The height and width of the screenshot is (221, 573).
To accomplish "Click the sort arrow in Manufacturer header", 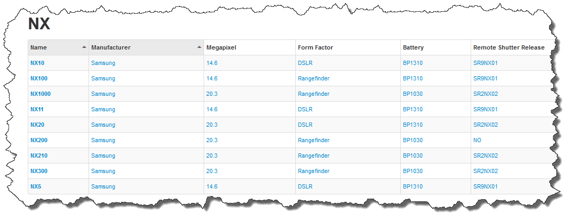I will [199, 47].
